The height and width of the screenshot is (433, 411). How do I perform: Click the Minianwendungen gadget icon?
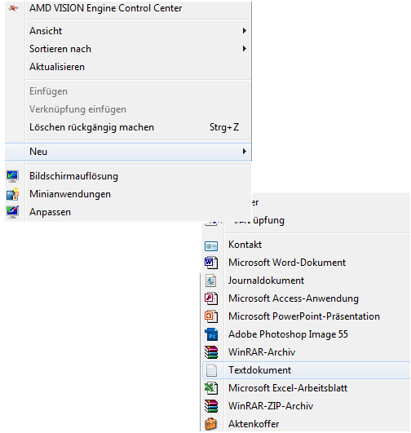12,194
